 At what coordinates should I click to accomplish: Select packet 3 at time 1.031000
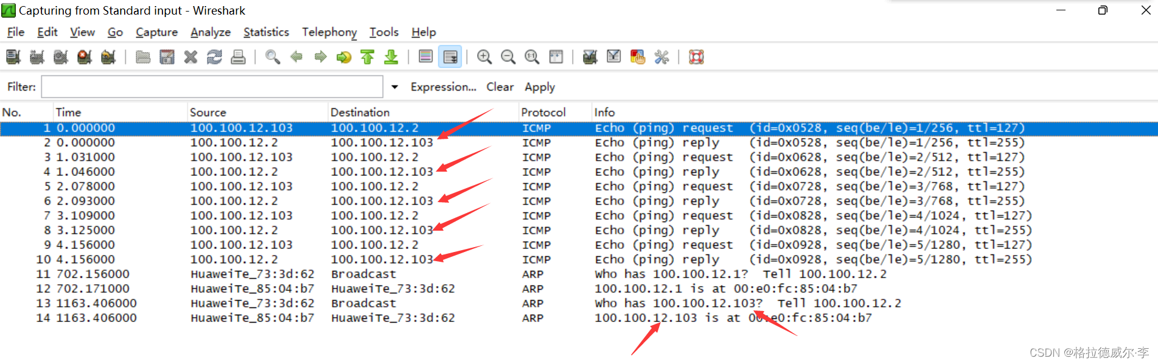coord(579,157)
